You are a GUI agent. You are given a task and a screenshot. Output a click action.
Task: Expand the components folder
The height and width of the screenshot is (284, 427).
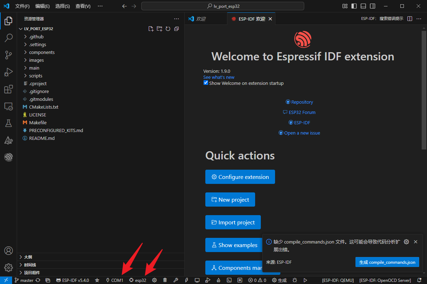coord(101,52)
